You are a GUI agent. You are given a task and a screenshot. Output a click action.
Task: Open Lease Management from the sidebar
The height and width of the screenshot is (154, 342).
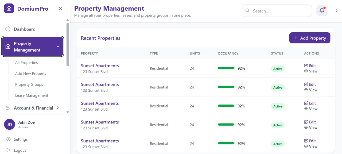pos(32,95)
